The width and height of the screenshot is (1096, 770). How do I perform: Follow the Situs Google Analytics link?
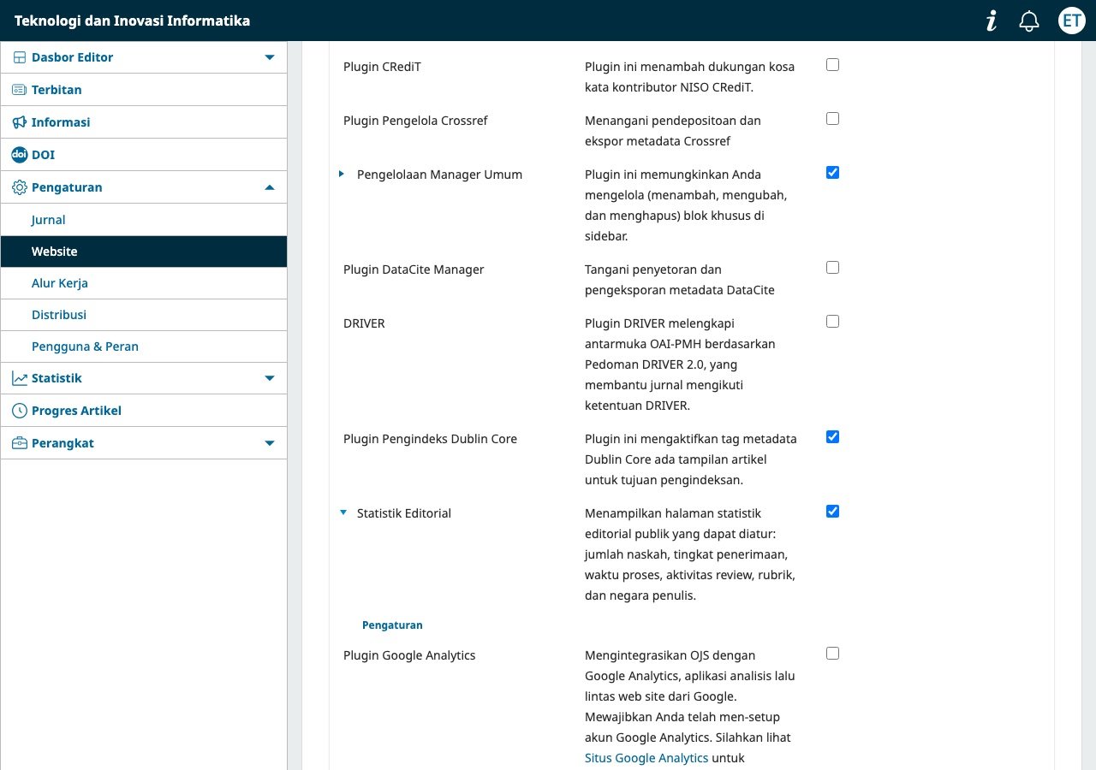coord(646,758)
